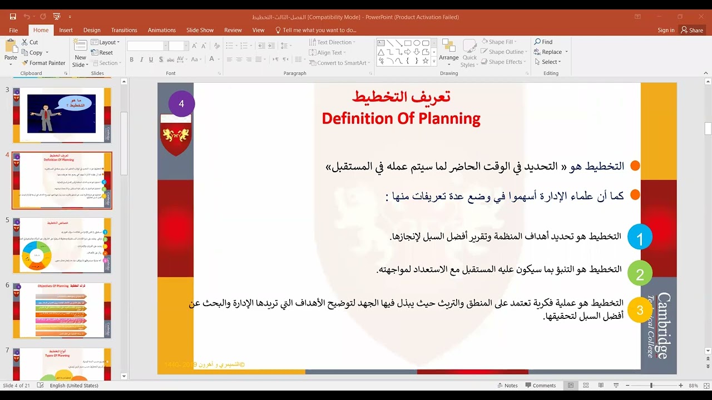This screenshot has height=400, width=712.
Task: Select the Isosceles Triangle shape
Action: [x=381, y=52]
